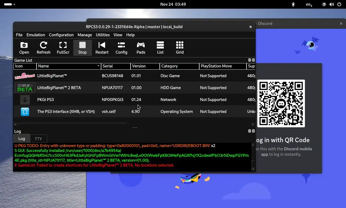The image size is (346, 208).
Task: Switch to the TTY tab
Action: 38,139
